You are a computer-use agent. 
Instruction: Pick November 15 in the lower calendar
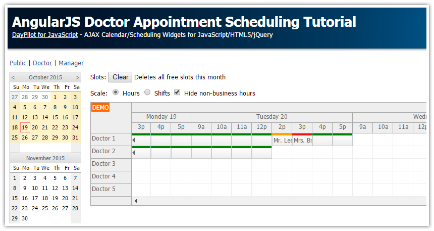15,198
